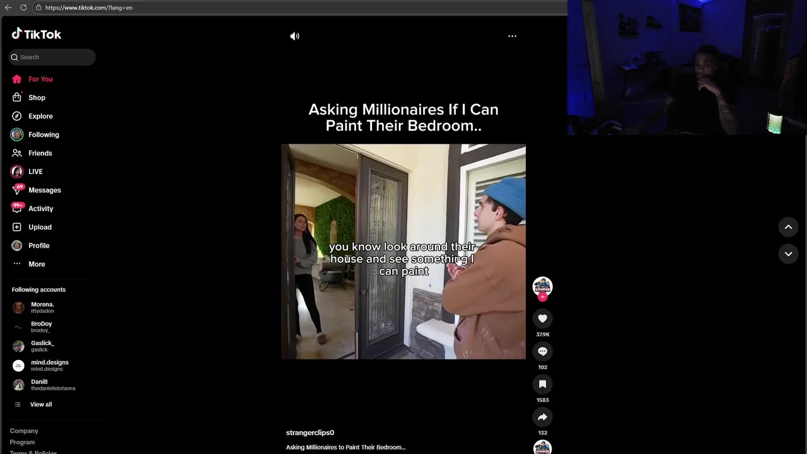Open the comments with 102 count

[542, 351]
